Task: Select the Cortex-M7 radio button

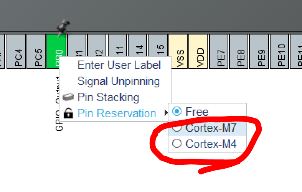Action: point(177,128)
